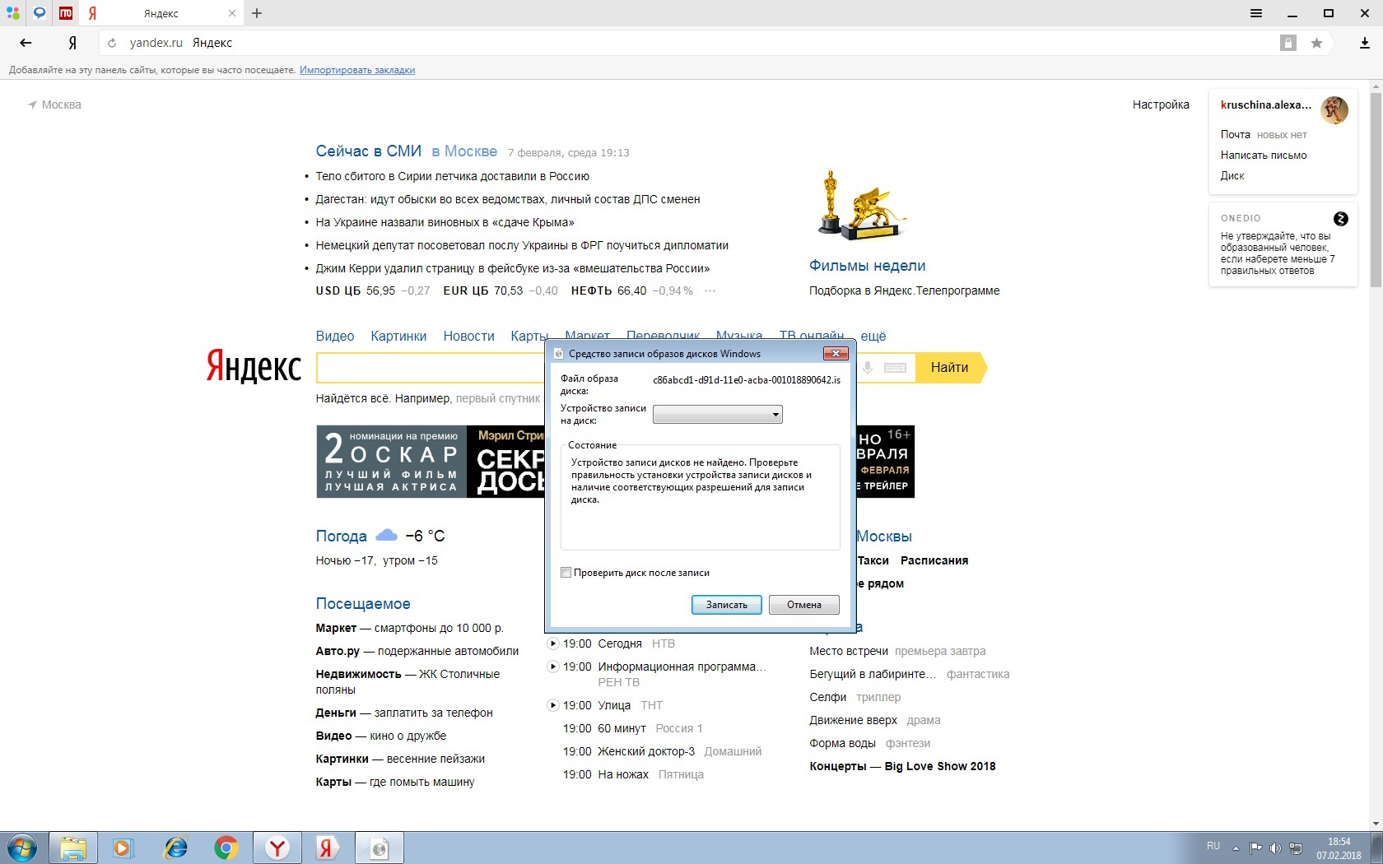Open the browser downloads arrow

(x=1364, y=43)
